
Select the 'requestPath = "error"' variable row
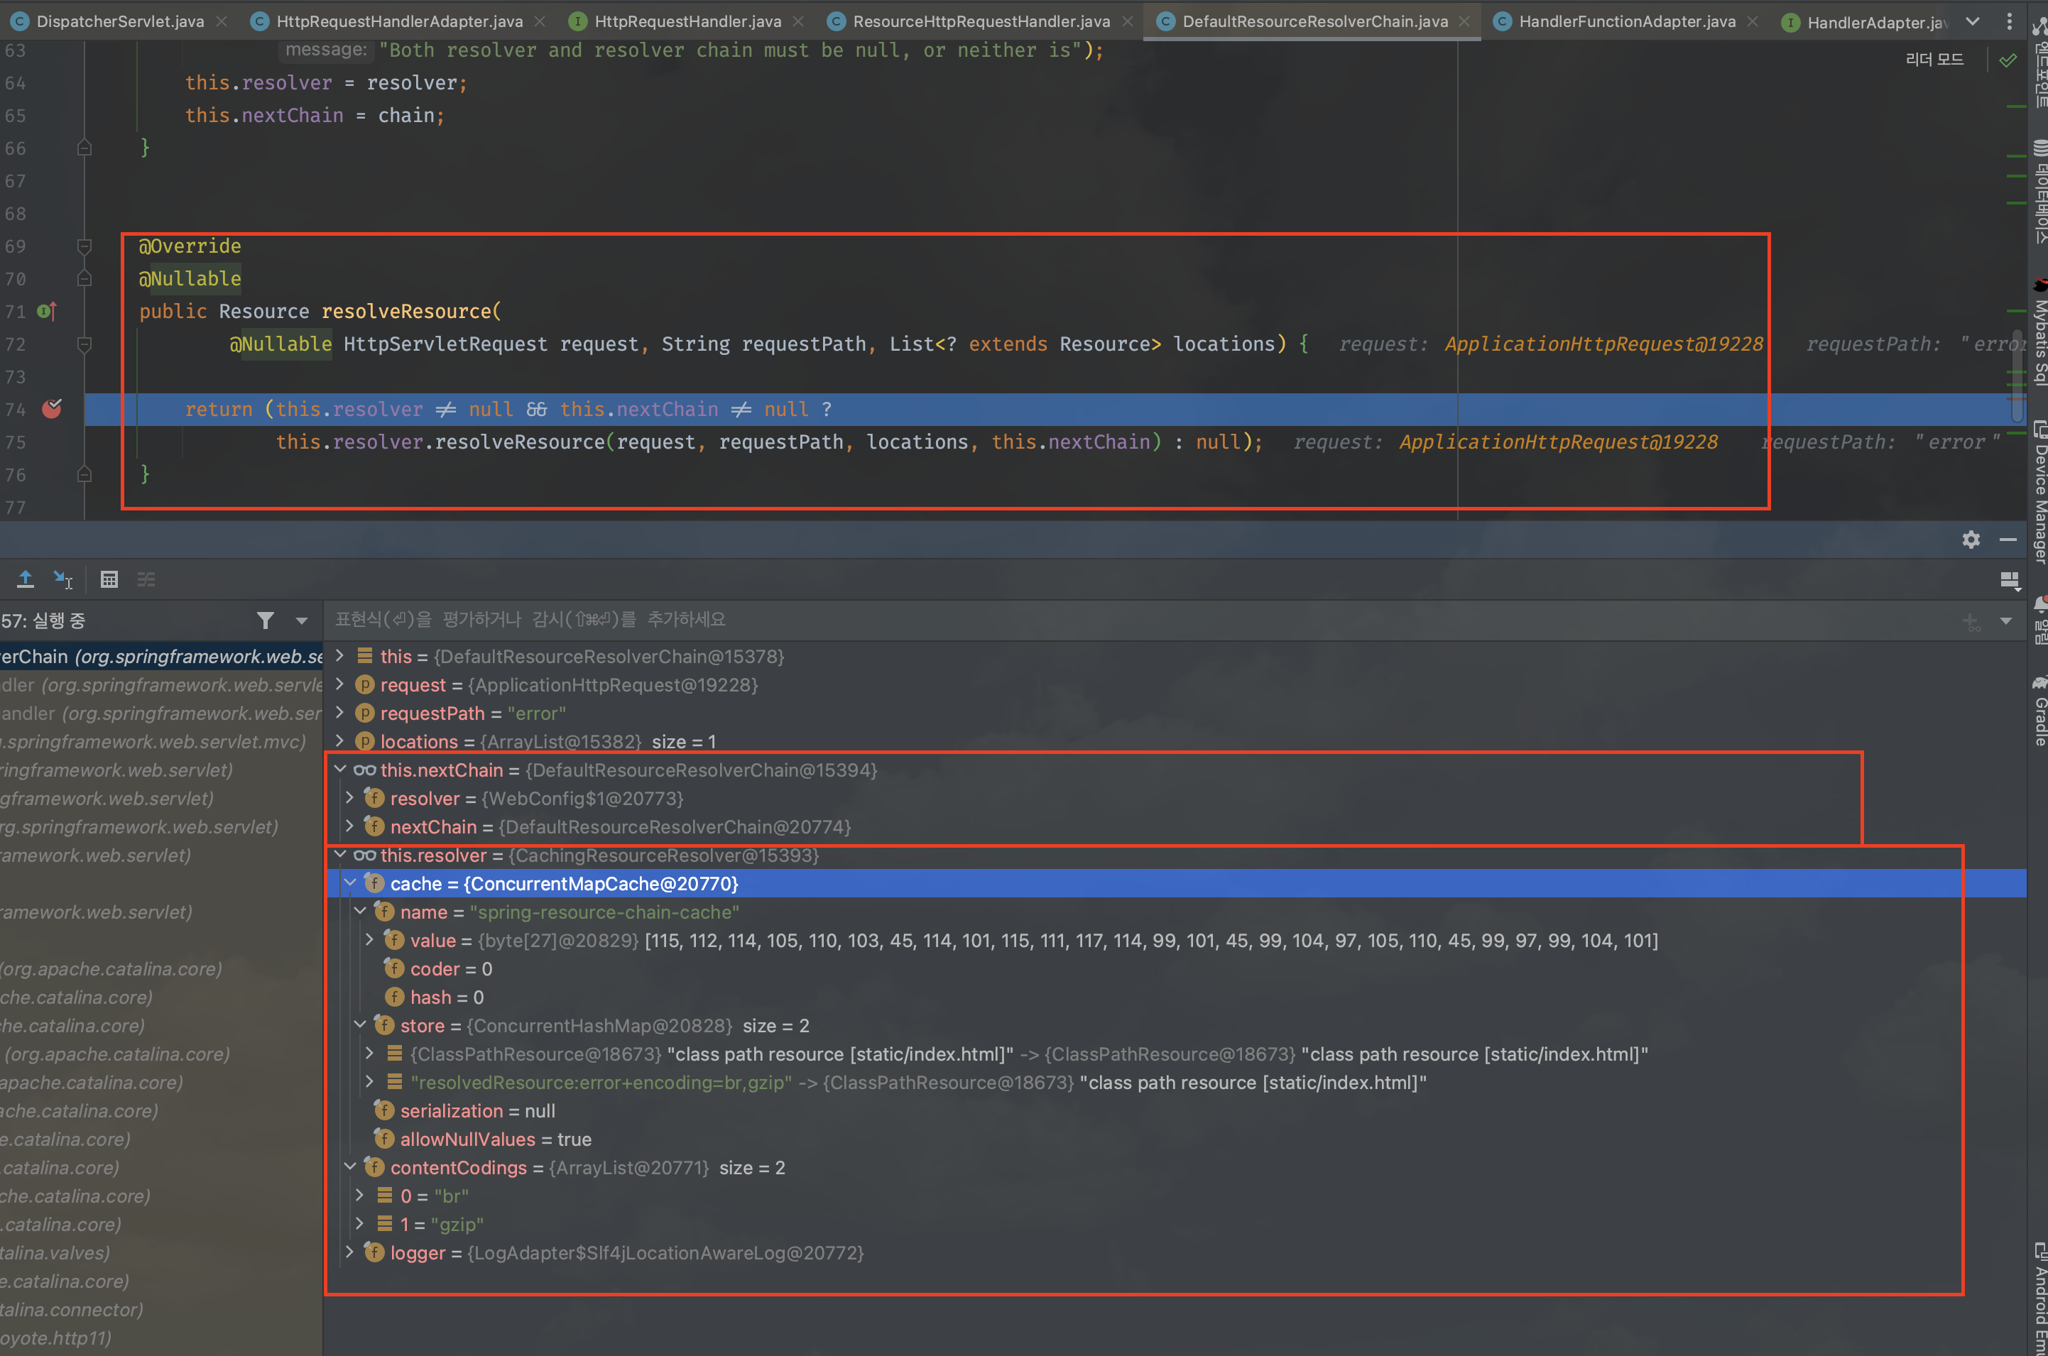coord(1176,713)
